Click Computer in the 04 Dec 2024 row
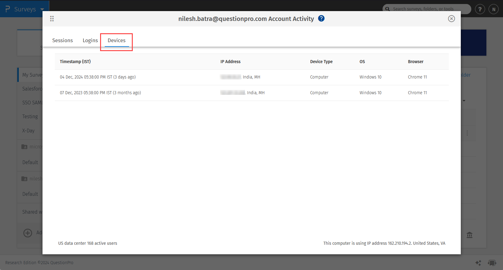This screenshot has height=270, width=503. [x=319, y=77]
